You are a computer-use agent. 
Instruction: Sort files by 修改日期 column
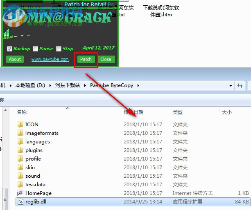(x=133, y=112)
